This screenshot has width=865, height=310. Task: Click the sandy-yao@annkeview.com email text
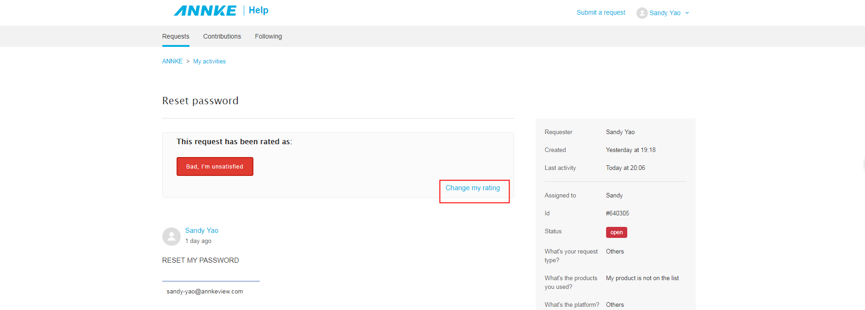coord(205,292)
